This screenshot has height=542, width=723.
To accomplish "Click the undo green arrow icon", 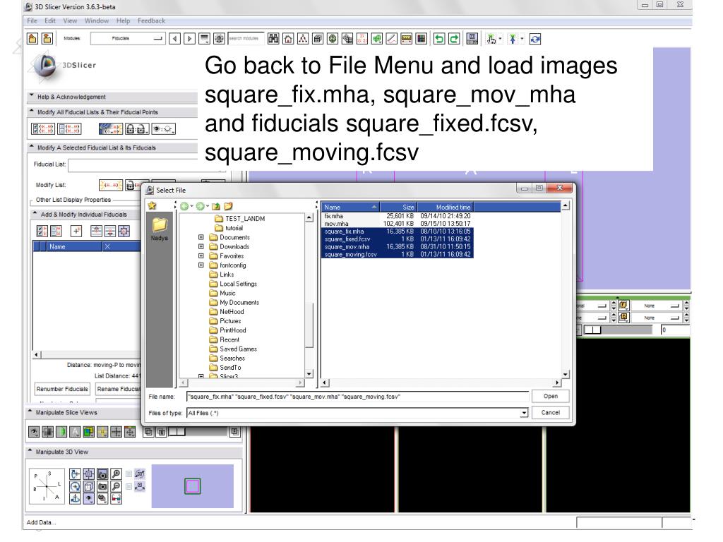I will tap(439, 40).
